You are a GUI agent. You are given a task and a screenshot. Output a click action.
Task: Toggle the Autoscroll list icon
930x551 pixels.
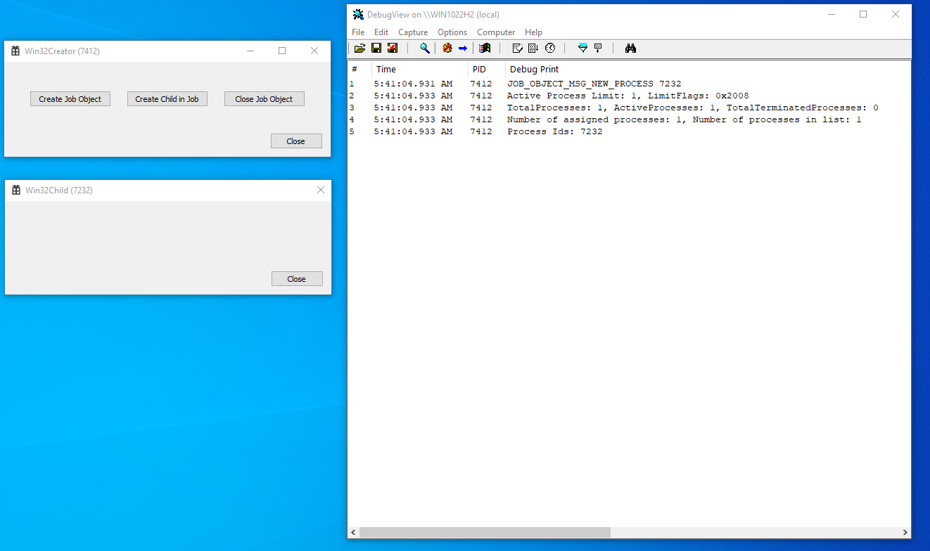[x=533, y=48]
